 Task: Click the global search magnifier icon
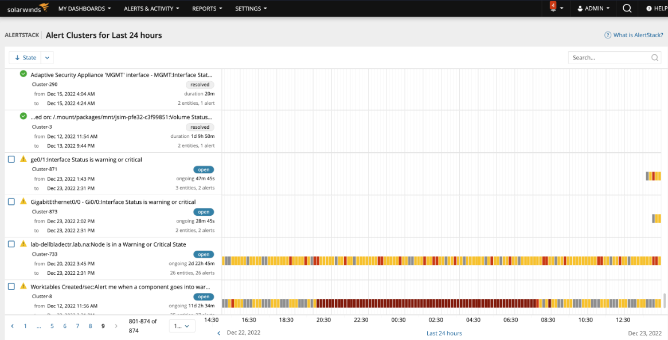627,8
